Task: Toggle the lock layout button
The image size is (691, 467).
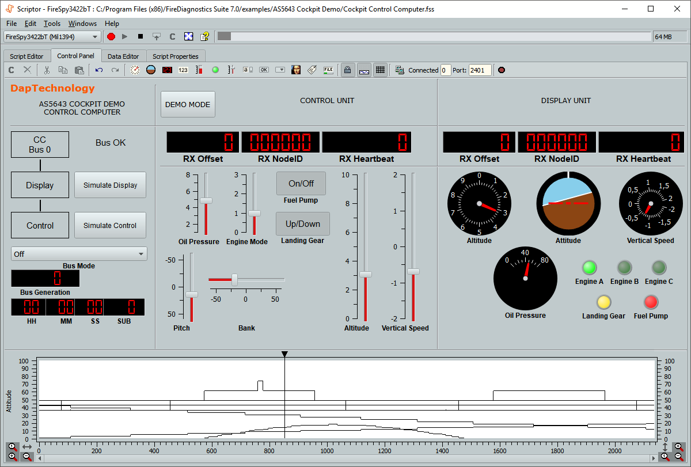Action: click(348, 70)
